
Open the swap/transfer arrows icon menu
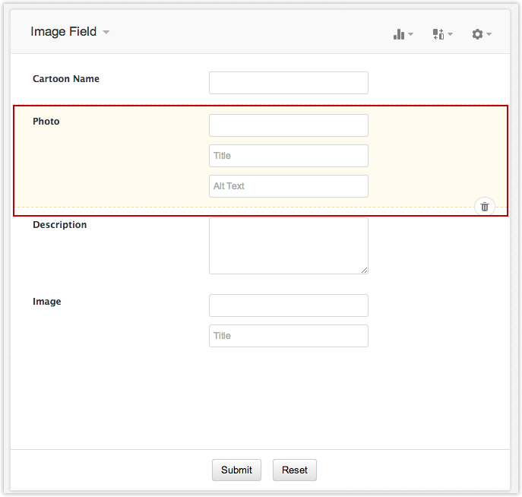coord(441,34)
